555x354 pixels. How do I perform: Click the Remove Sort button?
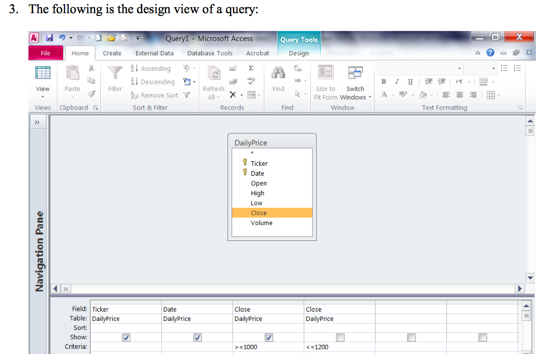pos(154,95)
